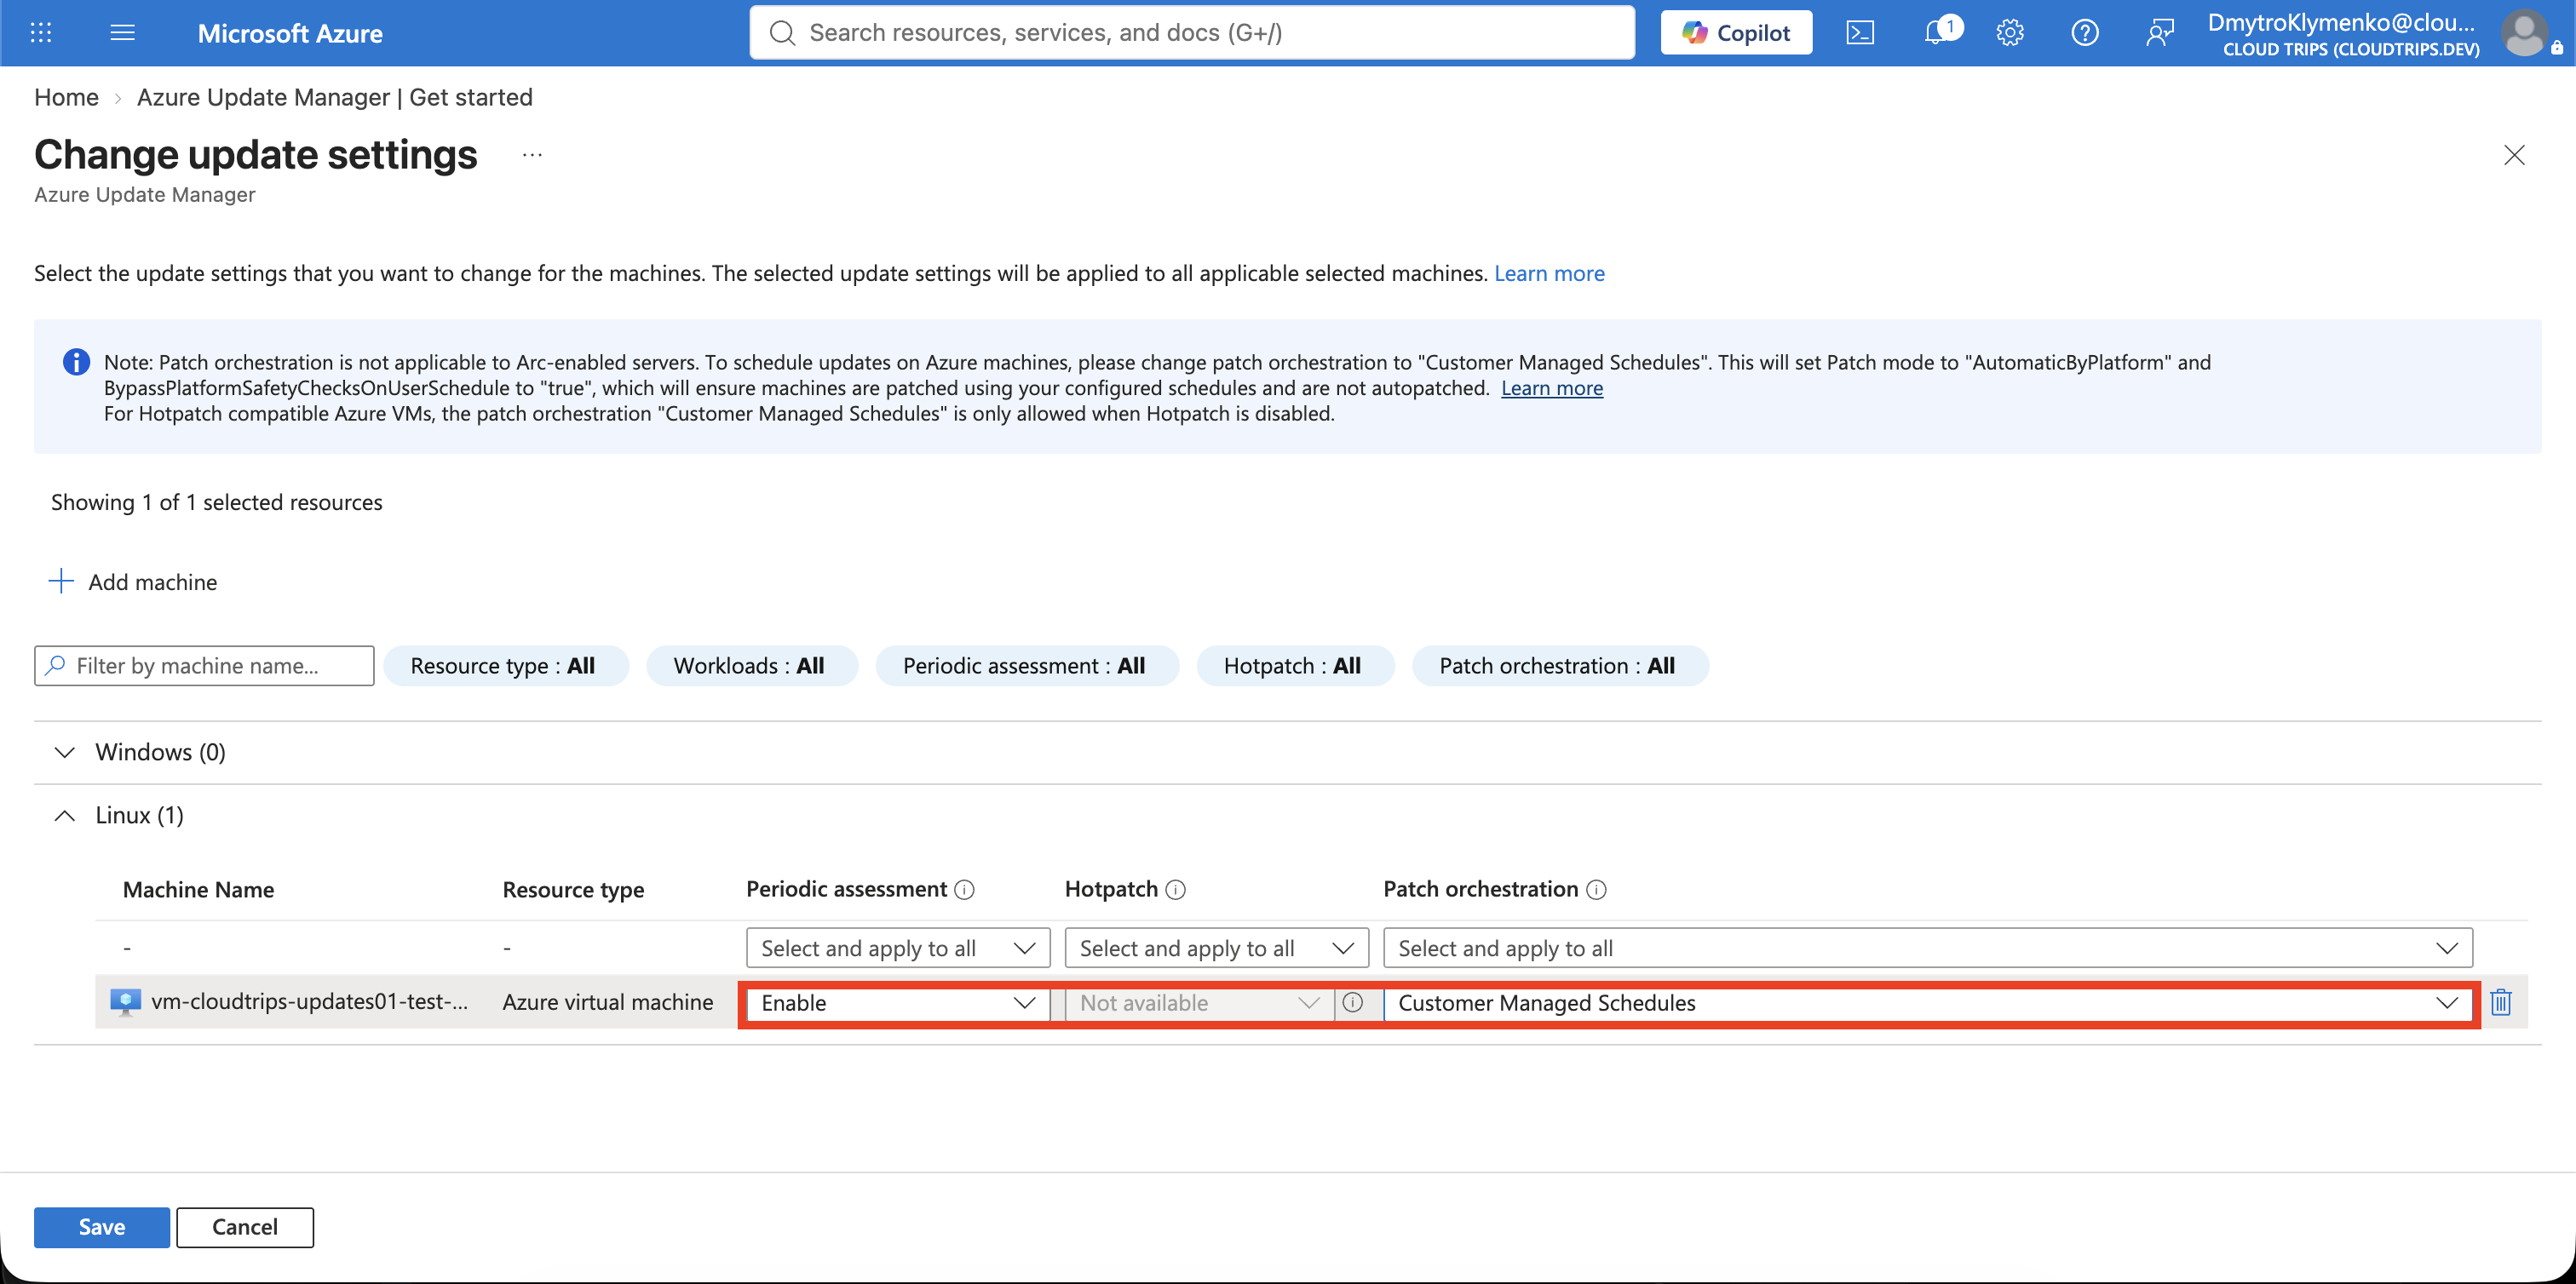Screen dimensions: 2576x1284
Task: Close the Change update settings pane
Action: 2514,155
